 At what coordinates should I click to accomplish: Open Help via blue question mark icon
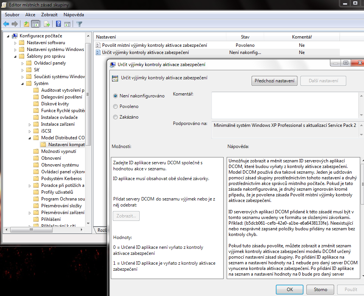(59, 24)
